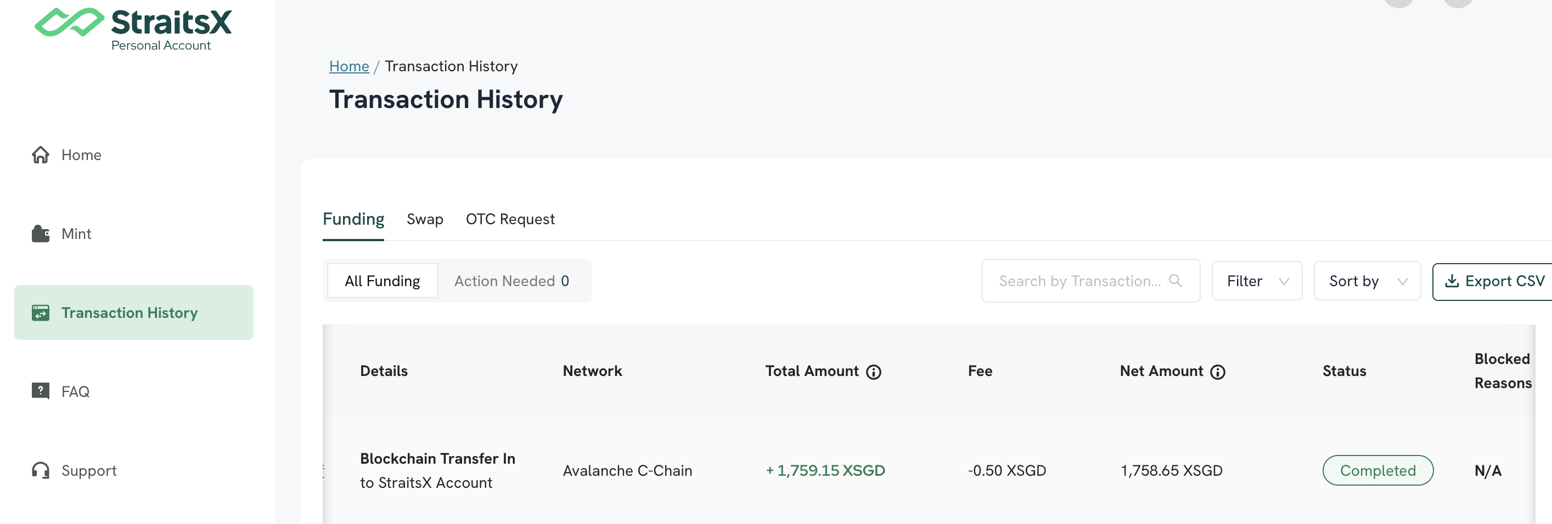
Task: Switch to the OTC Request tab
Action: pos(510,219)
